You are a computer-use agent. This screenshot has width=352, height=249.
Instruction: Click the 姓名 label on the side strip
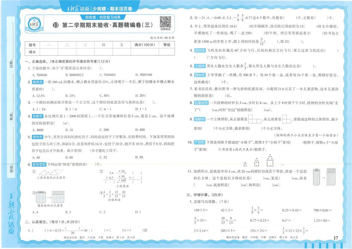12,116
